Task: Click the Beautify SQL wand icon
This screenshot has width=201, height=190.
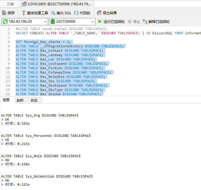Action: (x=53, y=13)
